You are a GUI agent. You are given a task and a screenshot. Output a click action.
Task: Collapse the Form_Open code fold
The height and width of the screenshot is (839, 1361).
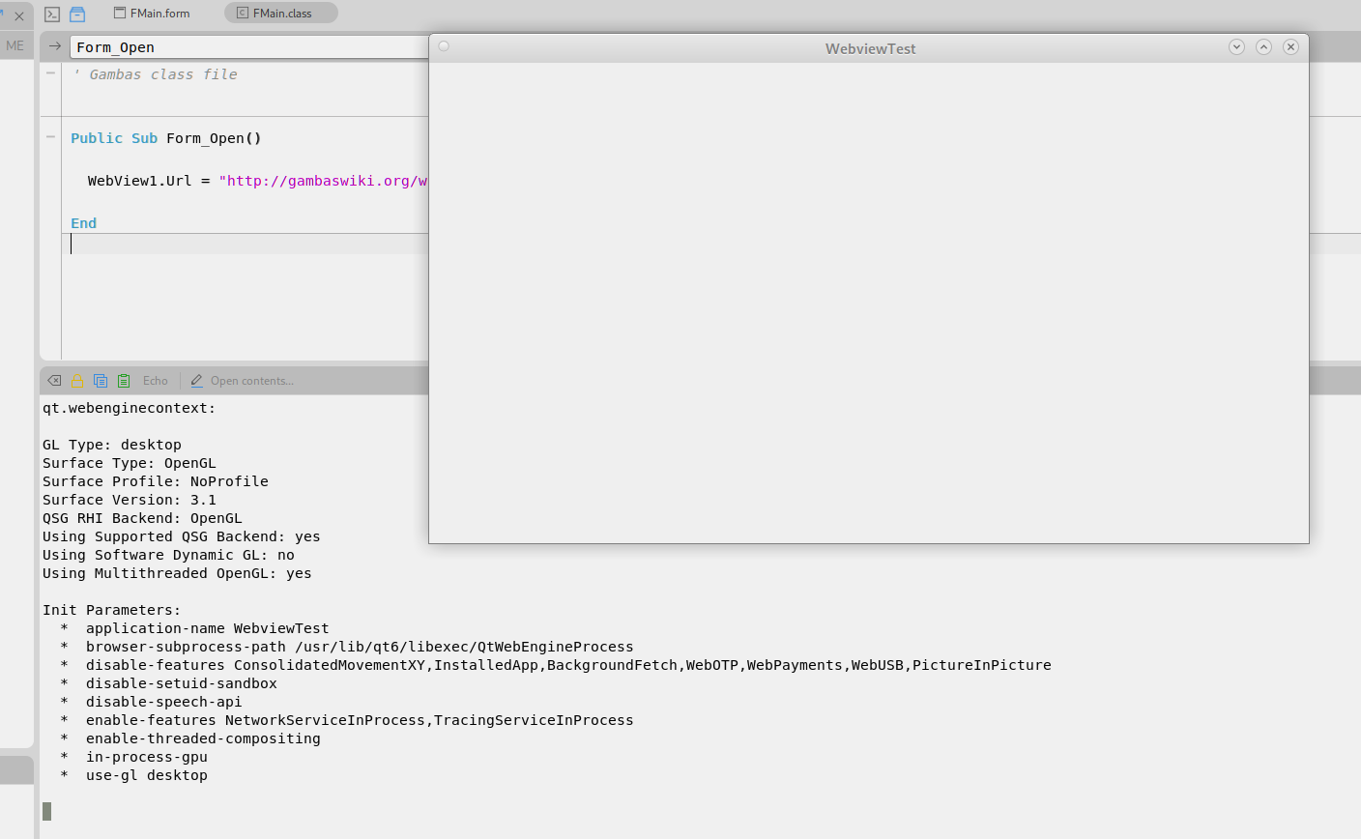[x=49, y=136]
